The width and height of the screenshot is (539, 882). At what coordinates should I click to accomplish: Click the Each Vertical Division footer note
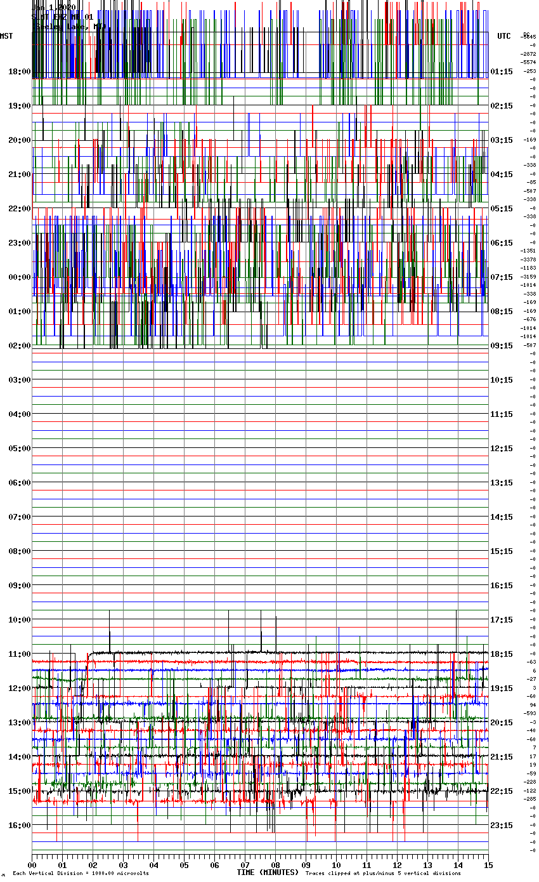tap(81, 874)
